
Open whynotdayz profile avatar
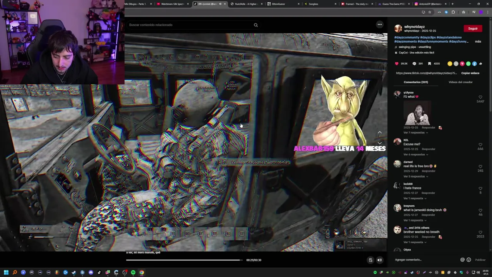pyautogui.click(x=398, y=28)
